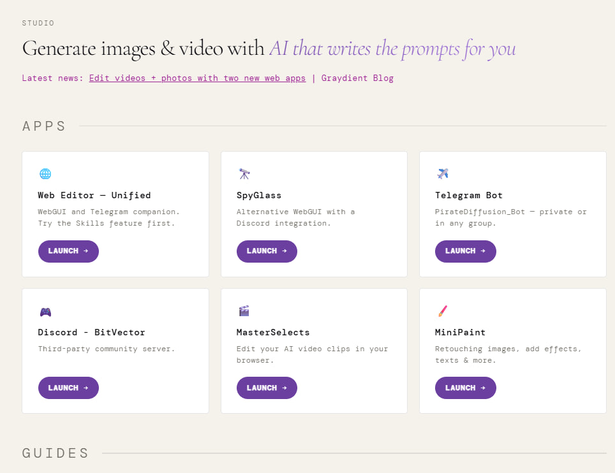
Task: Click the telescope icon on SpyGlass card
Action: click(244, 174)
